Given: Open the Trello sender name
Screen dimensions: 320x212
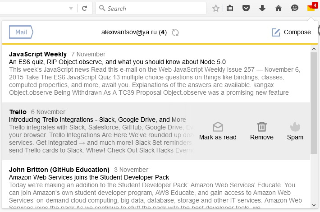Looking at the screenshot, I should point(18,112).
